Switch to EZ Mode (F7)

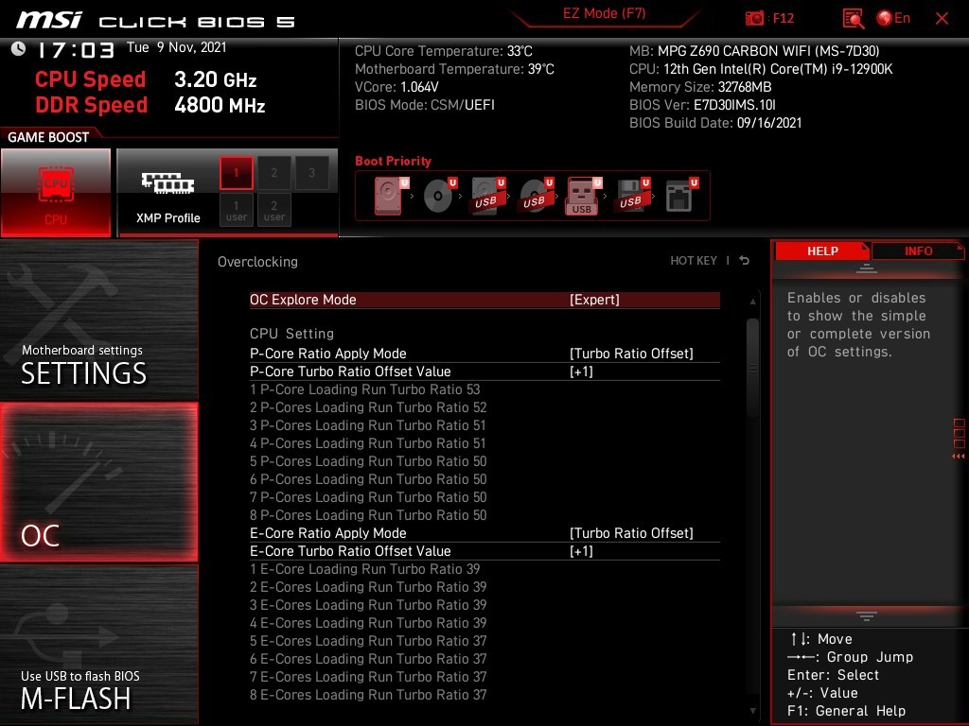pos(605,14)
